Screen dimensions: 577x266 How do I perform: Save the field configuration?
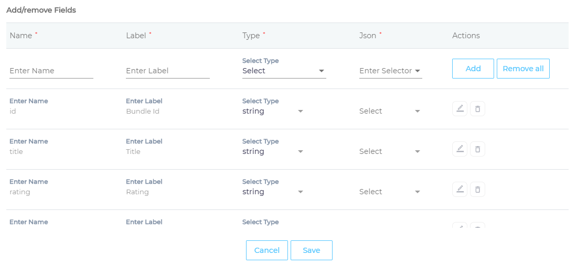[x=311, y=250]
